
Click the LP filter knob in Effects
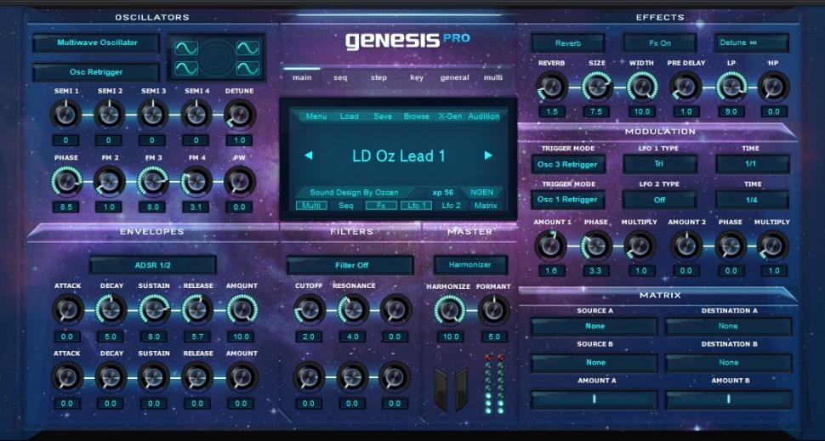(x=731, y=86)
